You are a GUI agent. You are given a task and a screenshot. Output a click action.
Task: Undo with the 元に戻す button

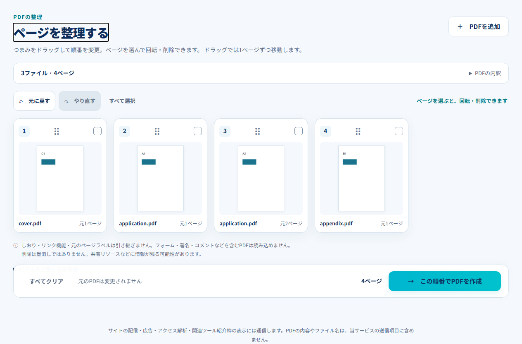pyautogui.click(x=34, y=101)
